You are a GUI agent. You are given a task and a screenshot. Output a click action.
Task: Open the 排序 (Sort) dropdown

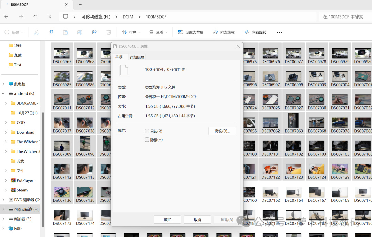[131, 32]
